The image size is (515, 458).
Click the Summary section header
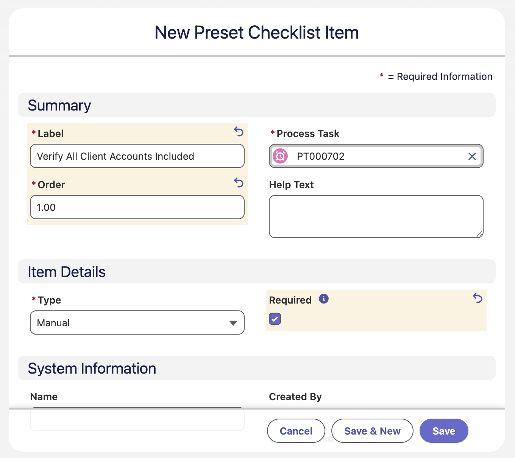[x=257, y=105]
